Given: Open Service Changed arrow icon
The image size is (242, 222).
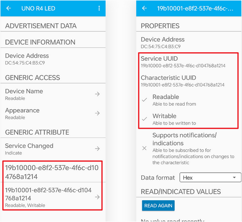Looking at the screenshot, I should [x=97, y=148].
